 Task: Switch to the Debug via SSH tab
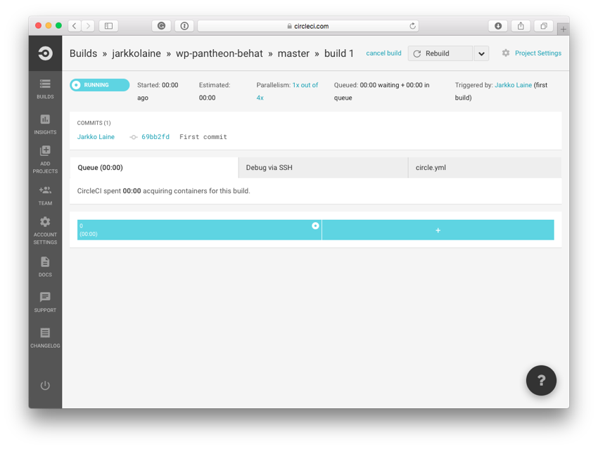[323, 167]
